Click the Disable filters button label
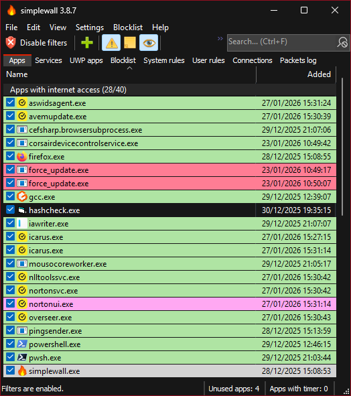This screenshot has height=396, width=351. (44, 43)
